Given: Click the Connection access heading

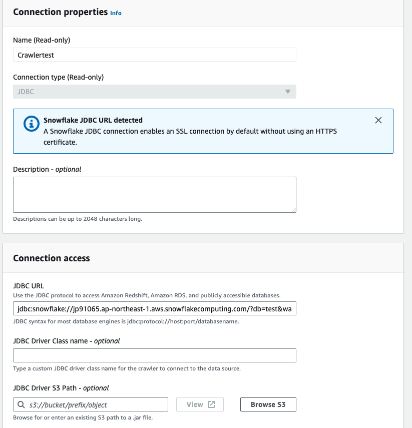Looking at the screenshot, I should point(52,258).
